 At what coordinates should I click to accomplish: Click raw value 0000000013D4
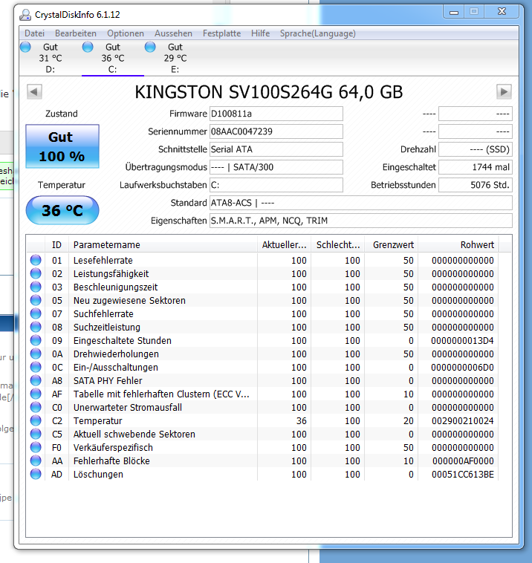(462, 340)
